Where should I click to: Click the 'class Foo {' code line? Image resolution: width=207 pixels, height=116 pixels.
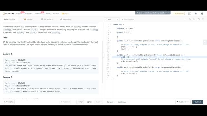118,24
